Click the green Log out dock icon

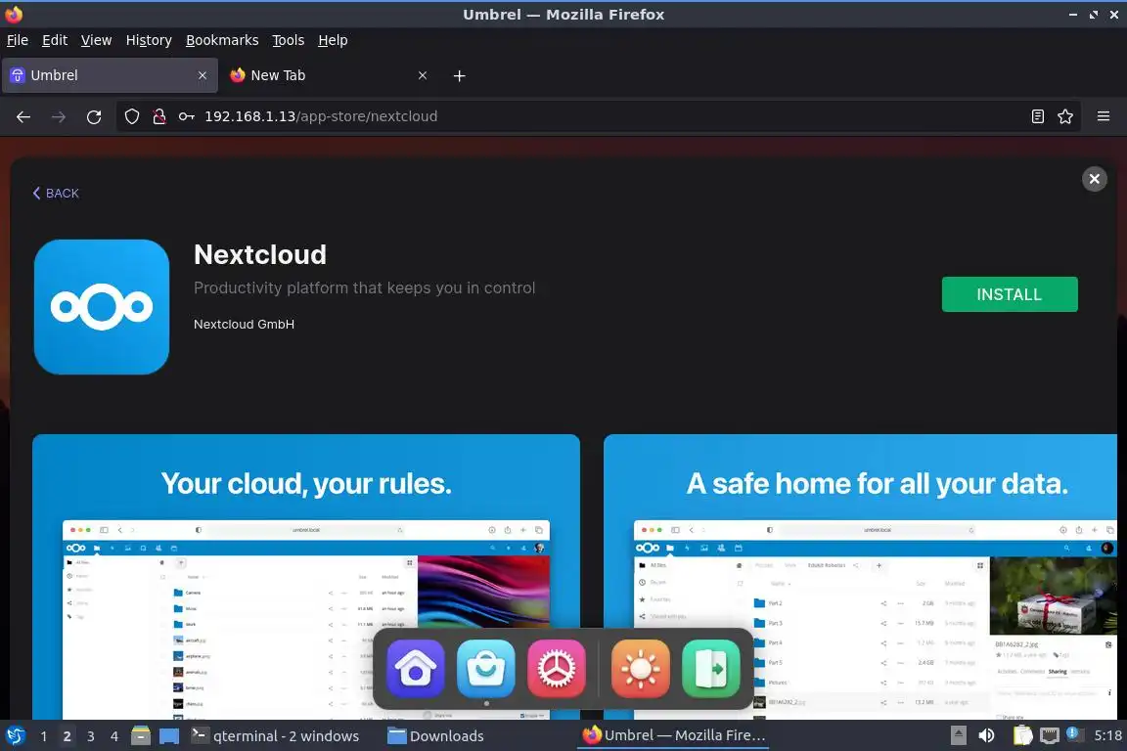coord(711,668)
